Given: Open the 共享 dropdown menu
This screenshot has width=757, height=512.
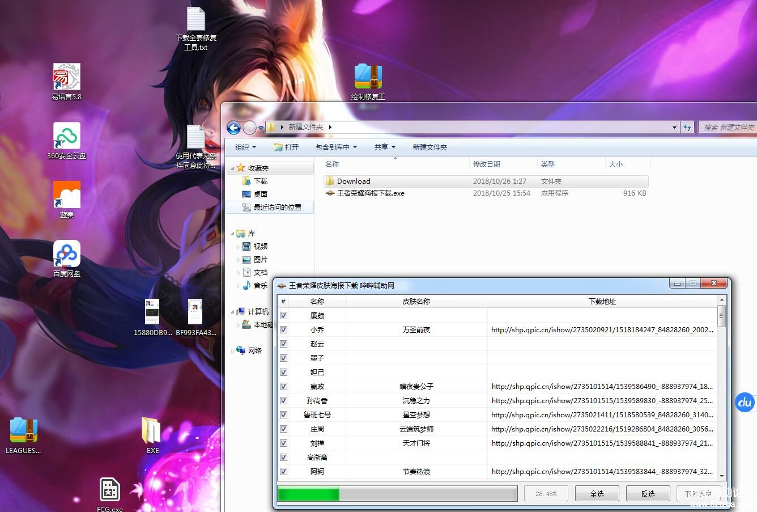Looking at the screenshot, I should pyautogui.click(x=385, y=147).
